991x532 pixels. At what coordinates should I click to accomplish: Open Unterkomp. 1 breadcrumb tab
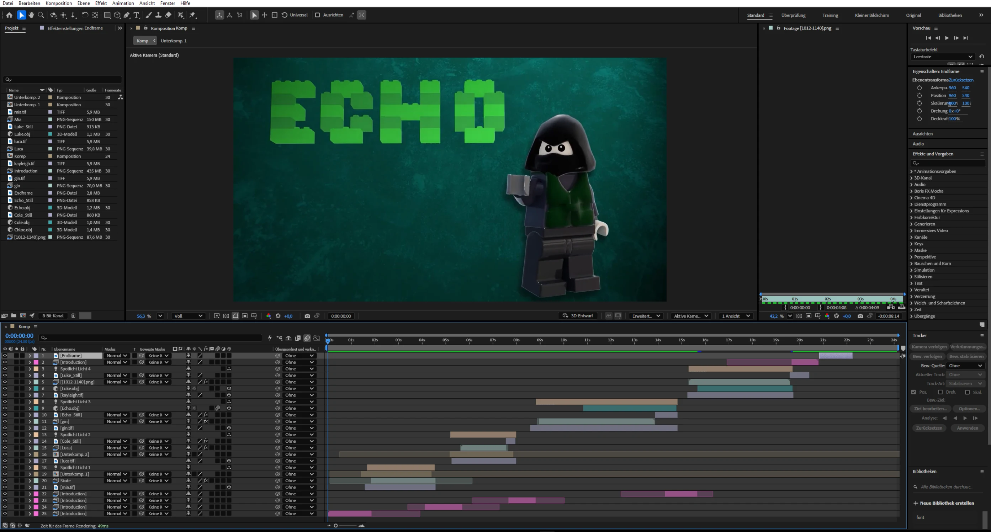(x=174, y=41)
